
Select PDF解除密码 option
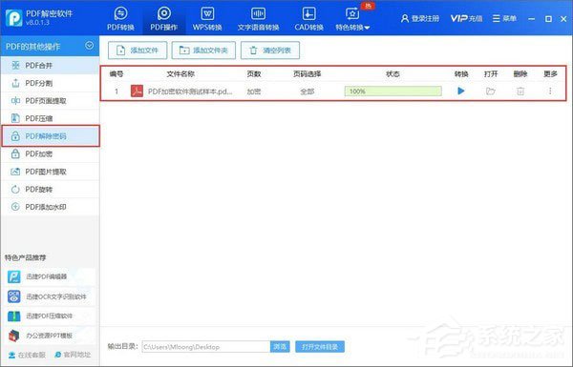click(51, 136)
